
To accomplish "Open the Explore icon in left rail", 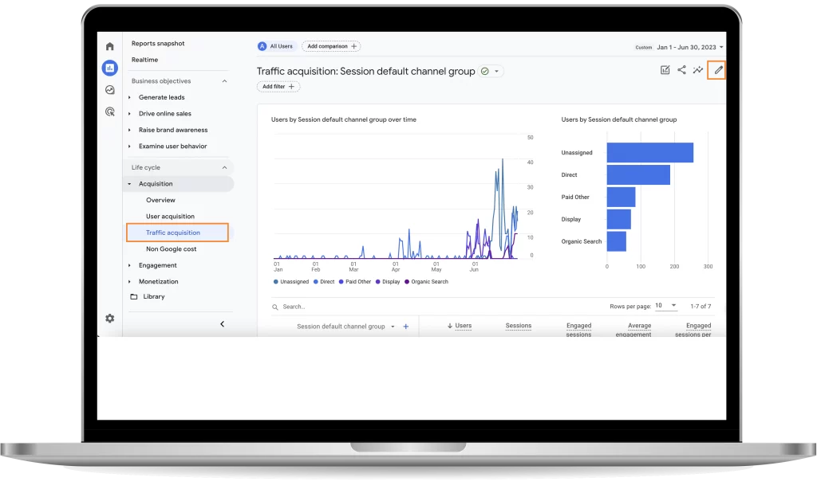I will pyautogui.click(x=109, y=90).
